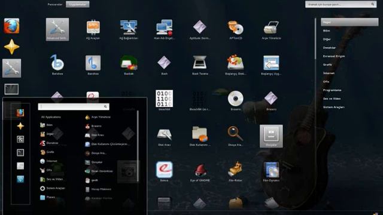
Task: Open Dosya Ara file search in the grid
Action: pos(235,136)
